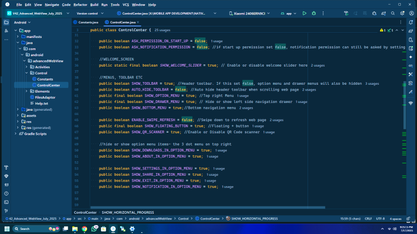Change UTF-8 file encoding in status bar
This screenshot has width=417, height=234.
tap(381, 218)
